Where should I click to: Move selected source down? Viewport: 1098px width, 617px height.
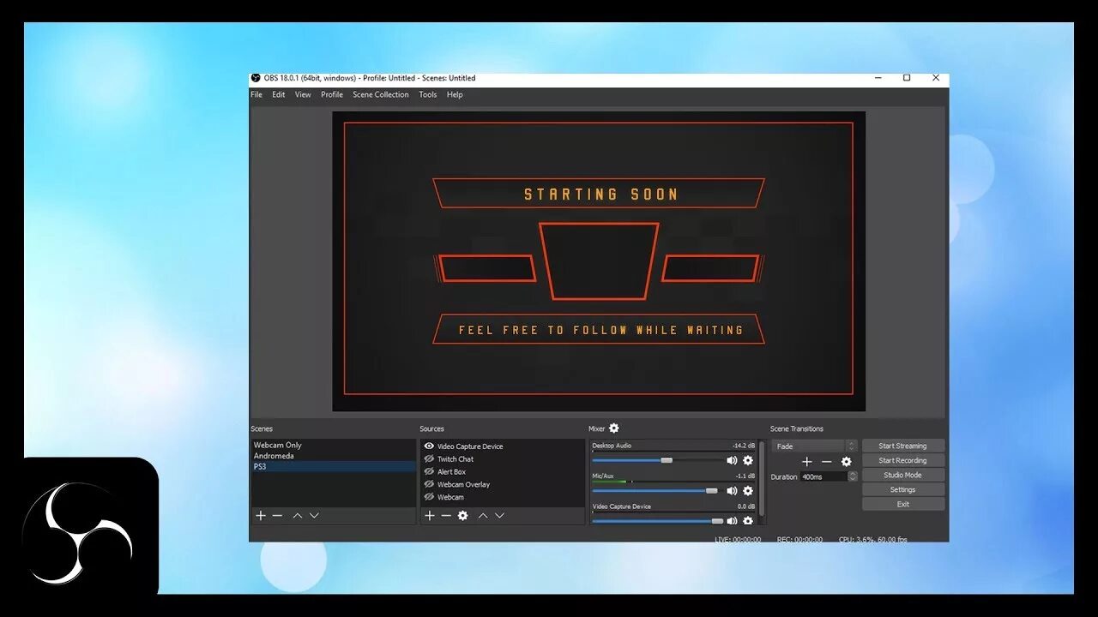click(499, 515)
